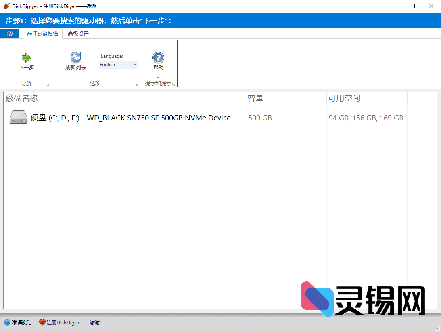Click the 选项 group corner launcher arrow
441x332 pixels.
click(x=136, y=84)
